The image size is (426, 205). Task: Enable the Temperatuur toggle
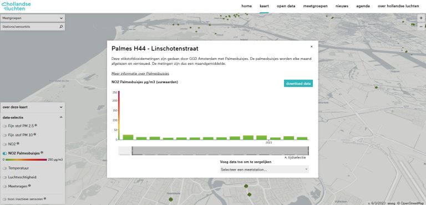coord(5,168)
